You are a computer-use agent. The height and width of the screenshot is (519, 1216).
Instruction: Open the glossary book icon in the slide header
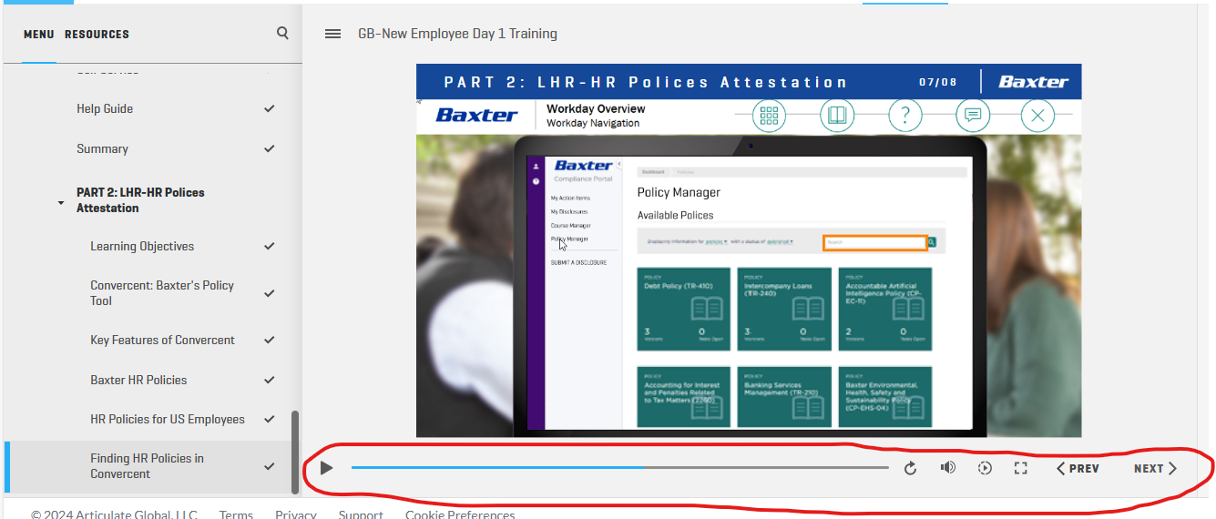(837, 115)
